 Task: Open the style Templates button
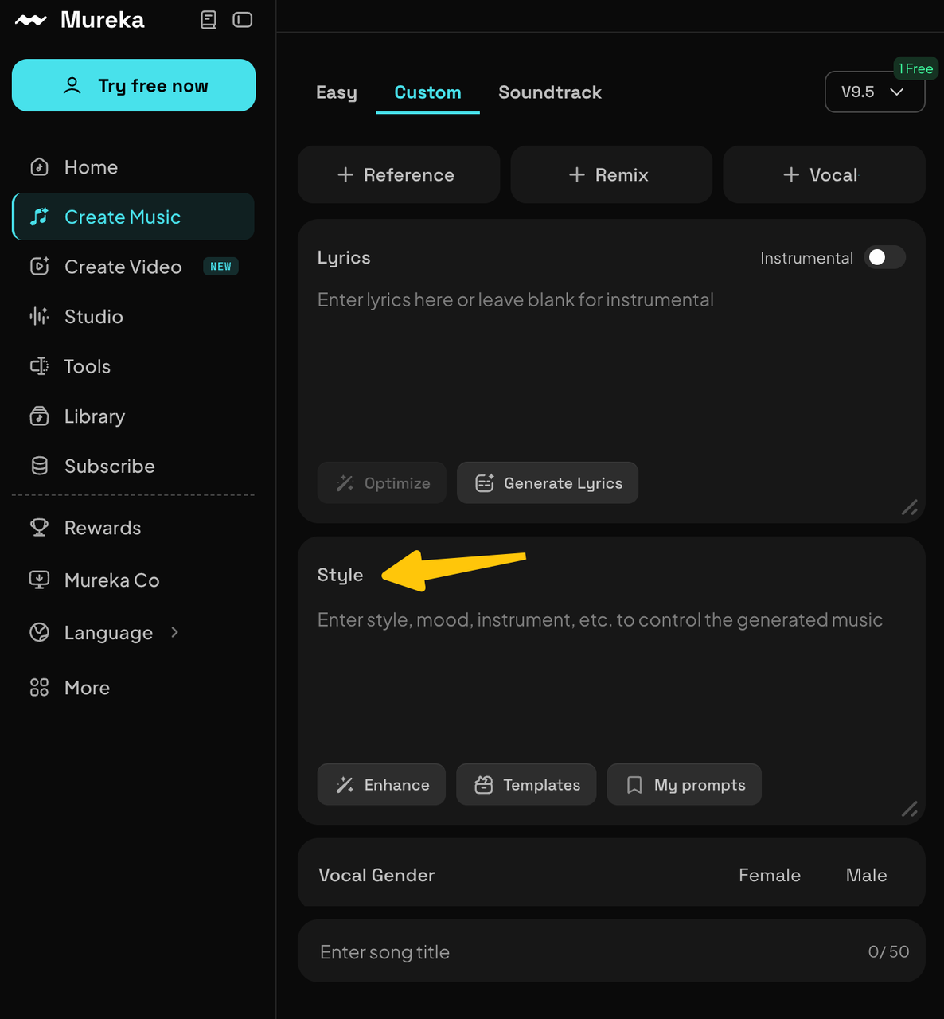(526, 784)
